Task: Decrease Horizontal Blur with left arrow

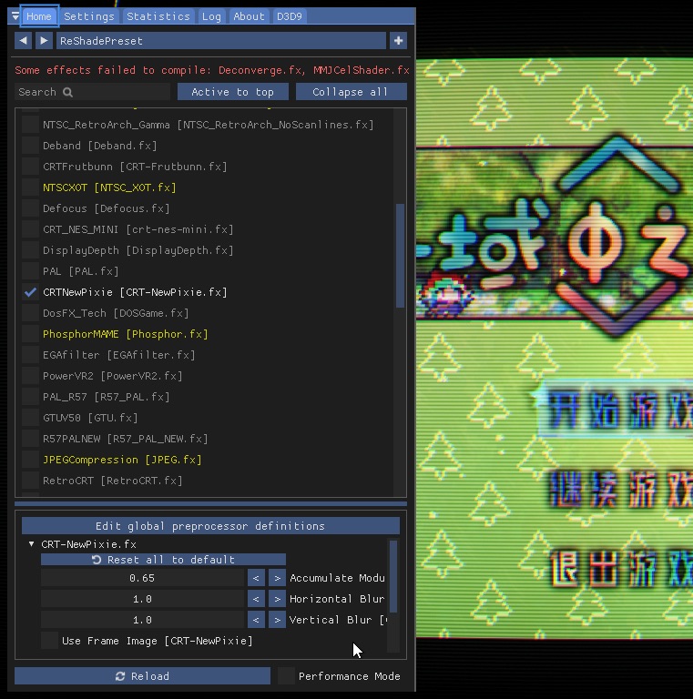Action: coord(256,599)
